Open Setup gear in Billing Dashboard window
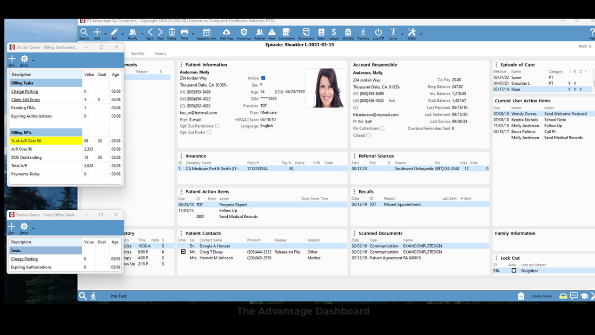 pyautogui.click(x=24, y=58)
